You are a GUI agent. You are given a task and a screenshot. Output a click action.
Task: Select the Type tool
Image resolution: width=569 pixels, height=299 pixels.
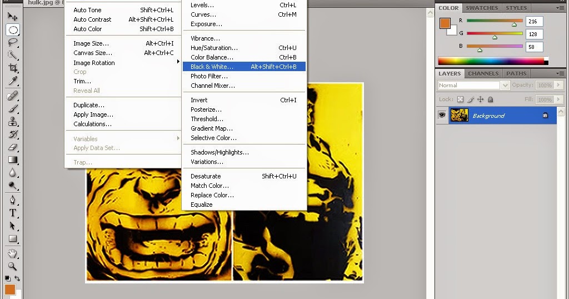pos(12,213)
